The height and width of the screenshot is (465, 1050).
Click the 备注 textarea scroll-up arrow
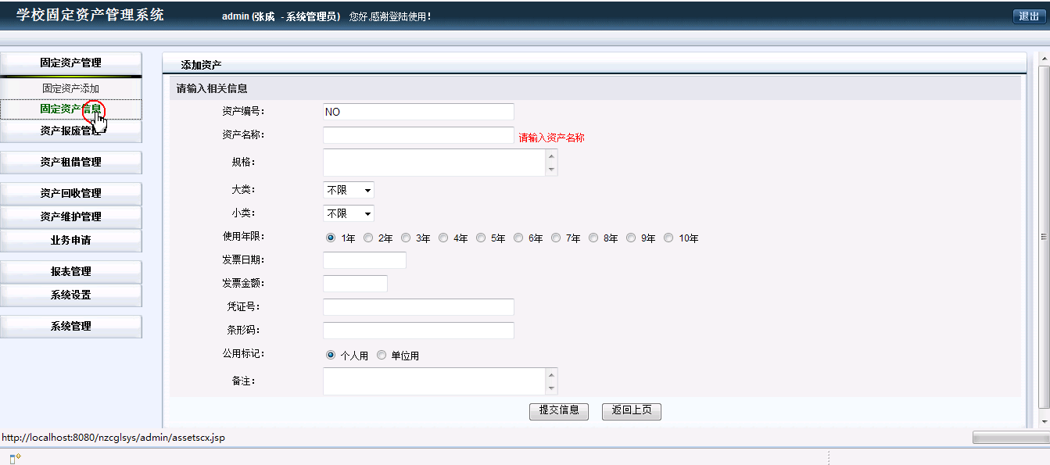pyautogui.click(x=552, y=374)
